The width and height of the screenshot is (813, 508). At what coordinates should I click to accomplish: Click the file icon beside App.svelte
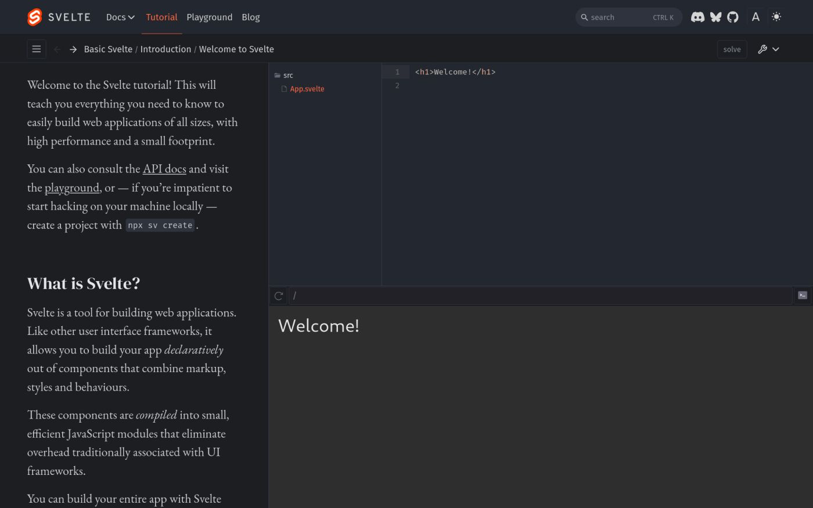[x=284, y=89]
